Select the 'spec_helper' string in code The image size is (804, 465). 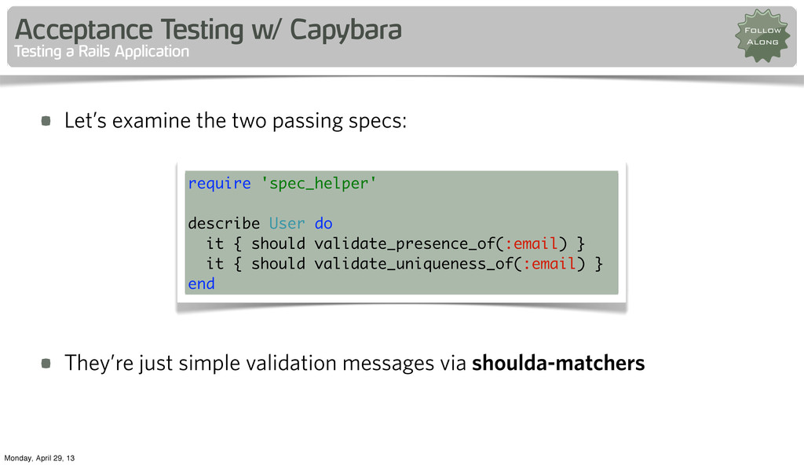point(319,184)
